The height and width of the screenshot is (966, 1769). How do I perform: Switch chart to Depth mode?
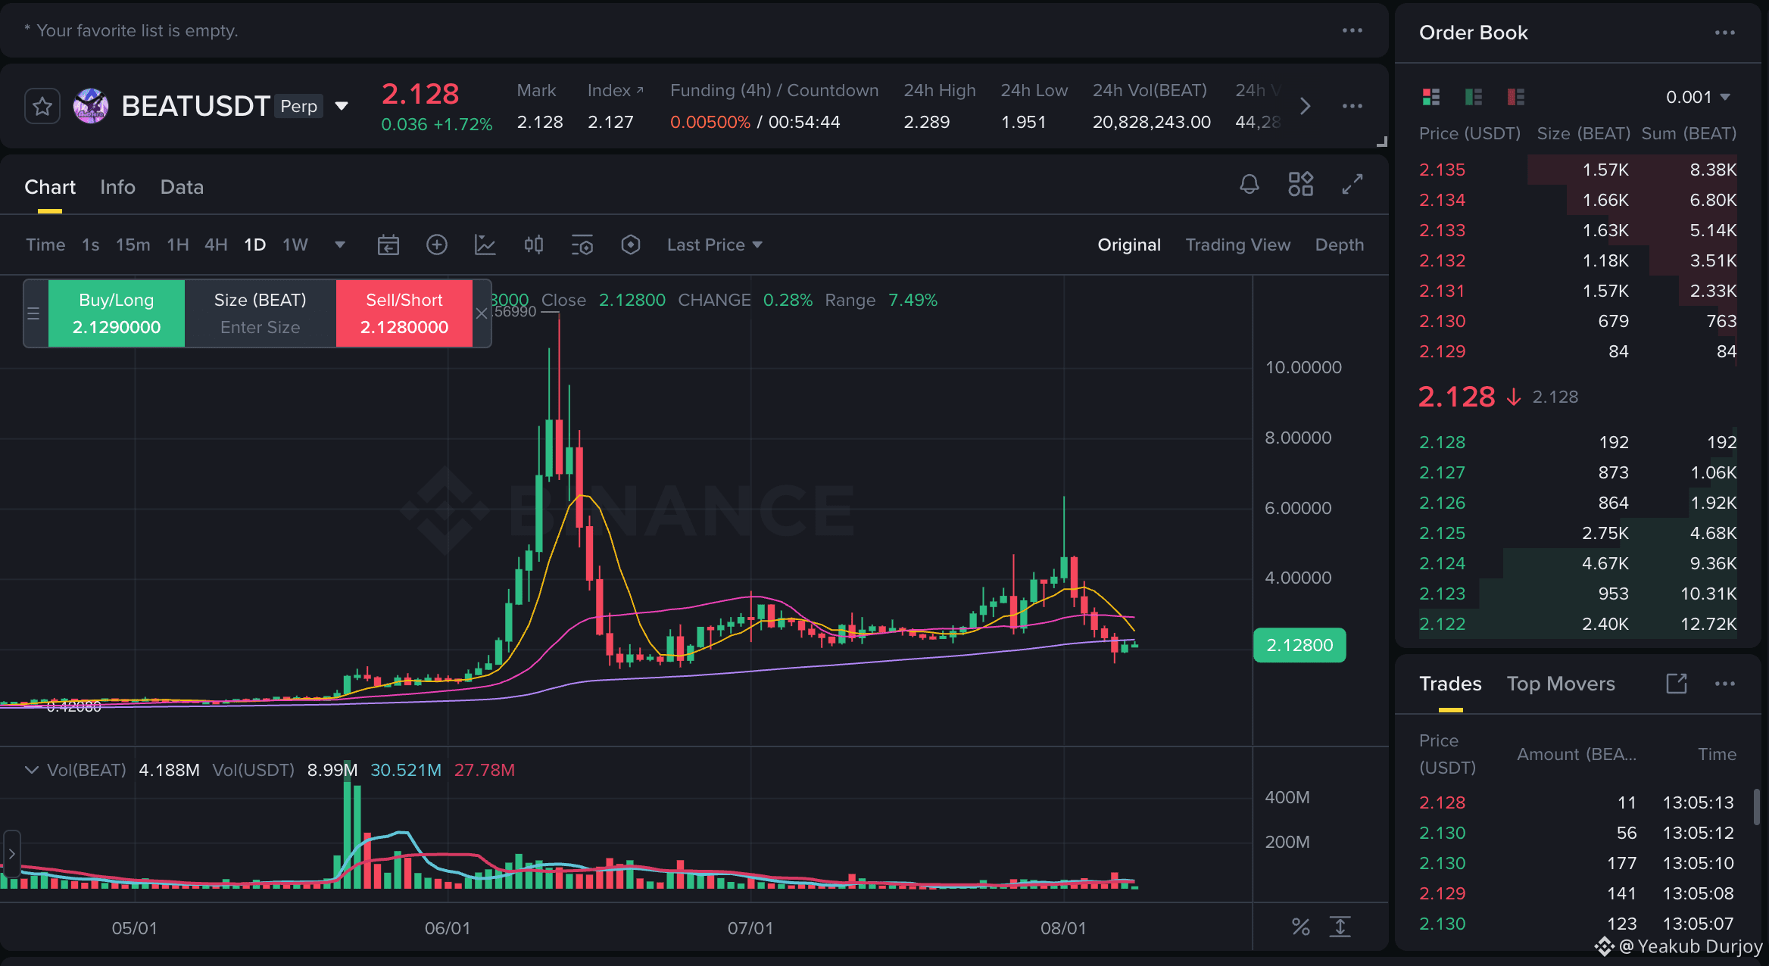(1340, 245)
